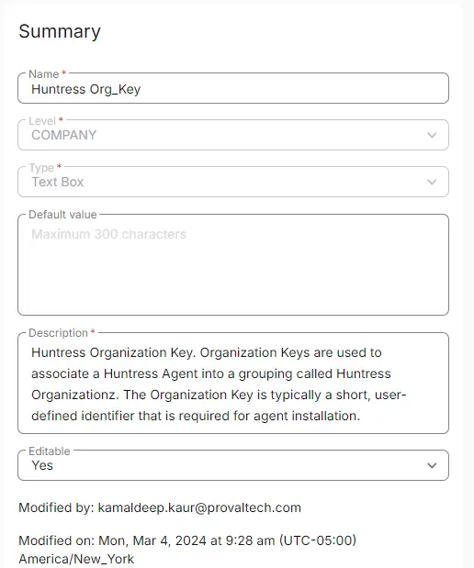
Task: Click the Type field chevron arrow
Action: (432, 183)
